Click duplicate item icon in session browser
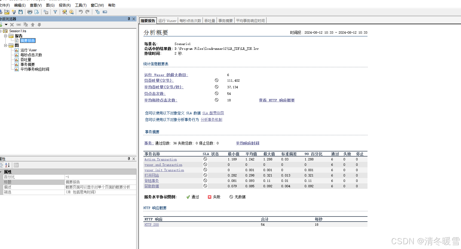The height and width of the screenshot is (249, 461). point(26,25)
